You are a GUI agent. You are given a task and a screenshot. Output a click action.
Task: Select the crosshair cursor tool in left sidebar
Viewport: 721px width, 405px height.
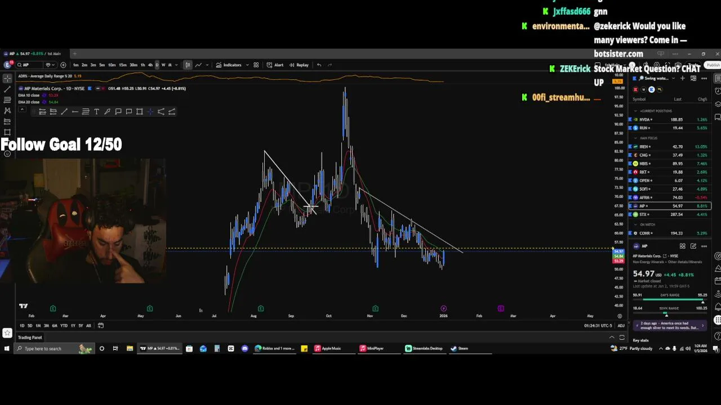pyautogui.click(x=7, y=78)
